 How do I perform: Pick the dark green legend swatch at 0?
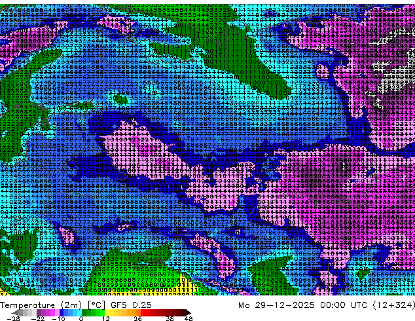(x=84, y=312)
